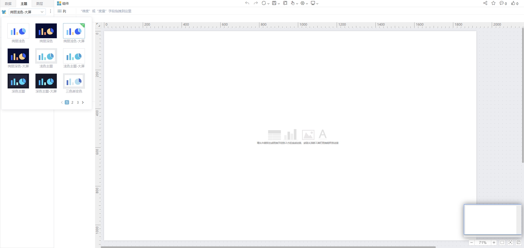Click the 71% zoom level field
Screen dimensions: 524x248
tap(483, 243)
